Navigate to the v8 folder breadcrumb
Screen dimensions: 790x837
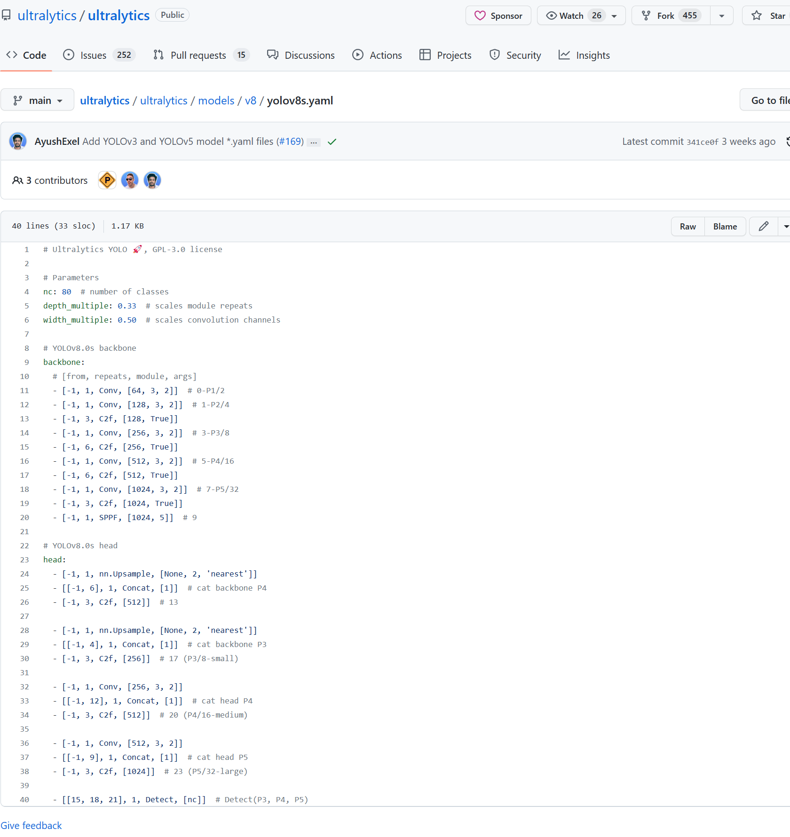pyautogui.click(x=251, y=100)
